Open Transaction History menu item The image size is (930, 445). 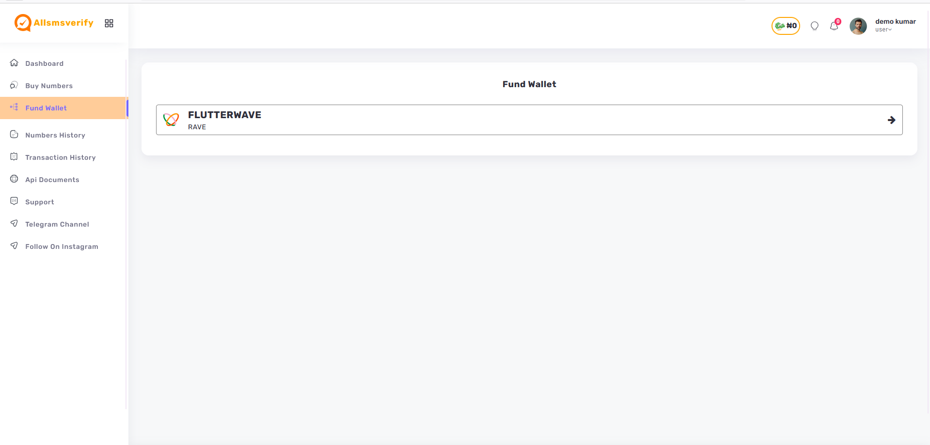click(61, 157)
